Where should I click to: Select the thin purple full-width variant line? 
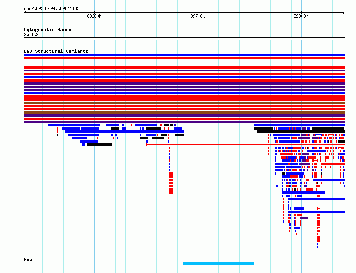pyautogui.click(x=184, y=71)
